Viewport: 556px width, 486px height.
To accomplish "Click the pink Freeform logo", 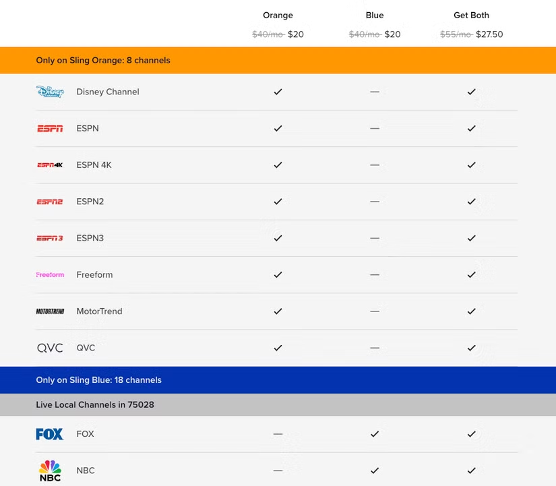I will pyautogui.click(x=50, y=274).
